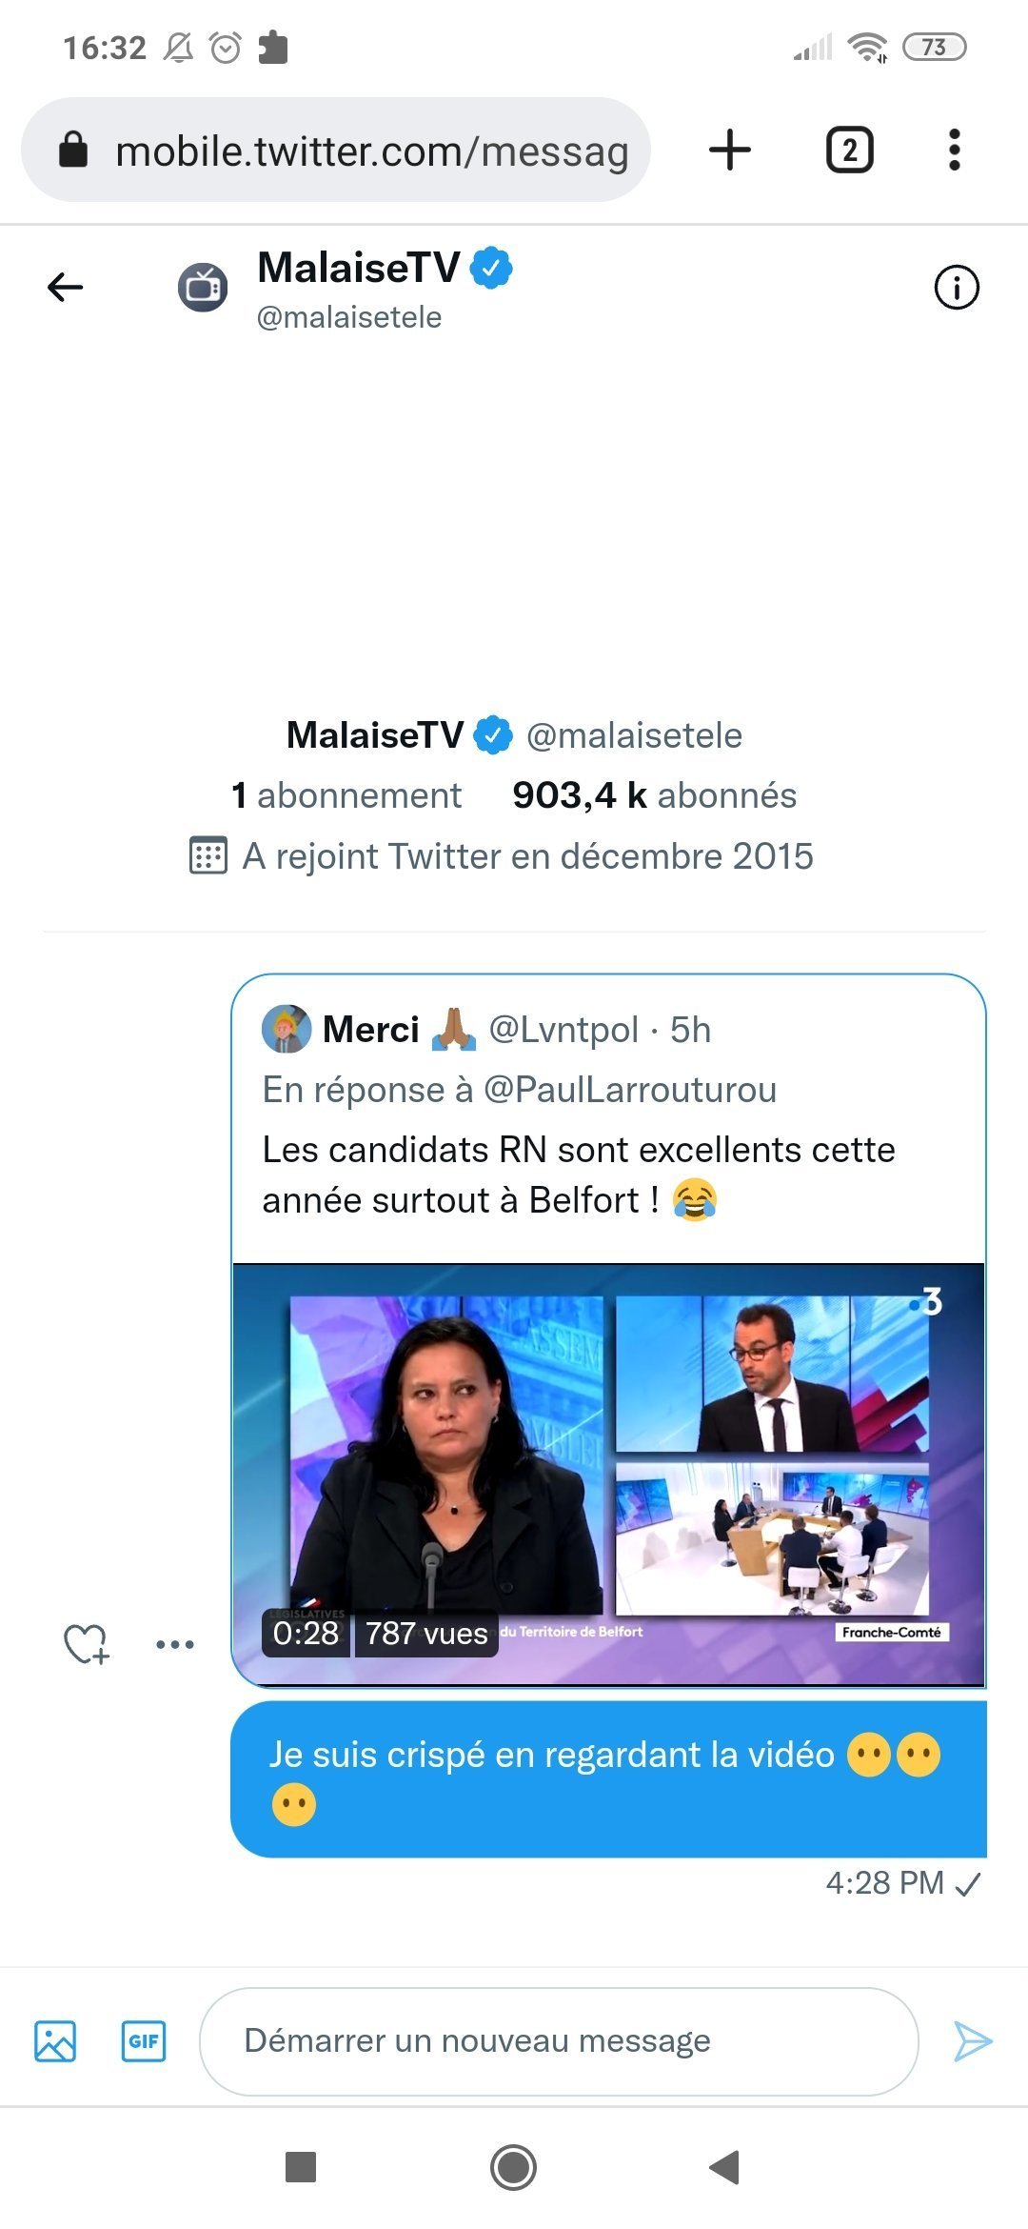1028x2229 pixels.
Task: Go back using the left arrow
Action: point(65,287)
